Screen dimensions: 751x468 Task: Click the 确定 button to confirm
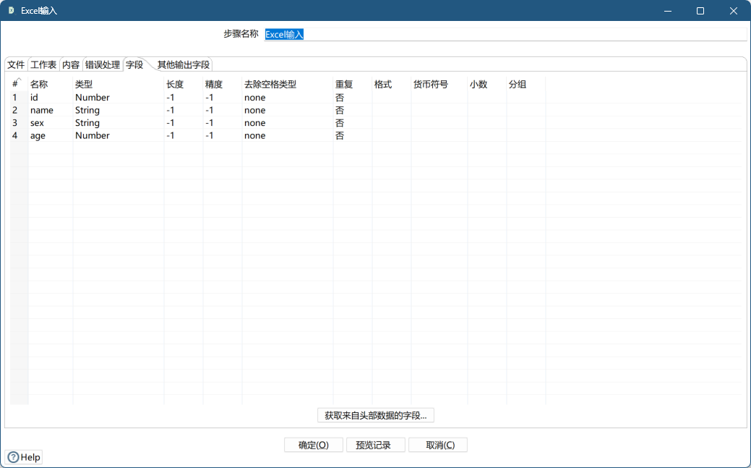(313, 444)
